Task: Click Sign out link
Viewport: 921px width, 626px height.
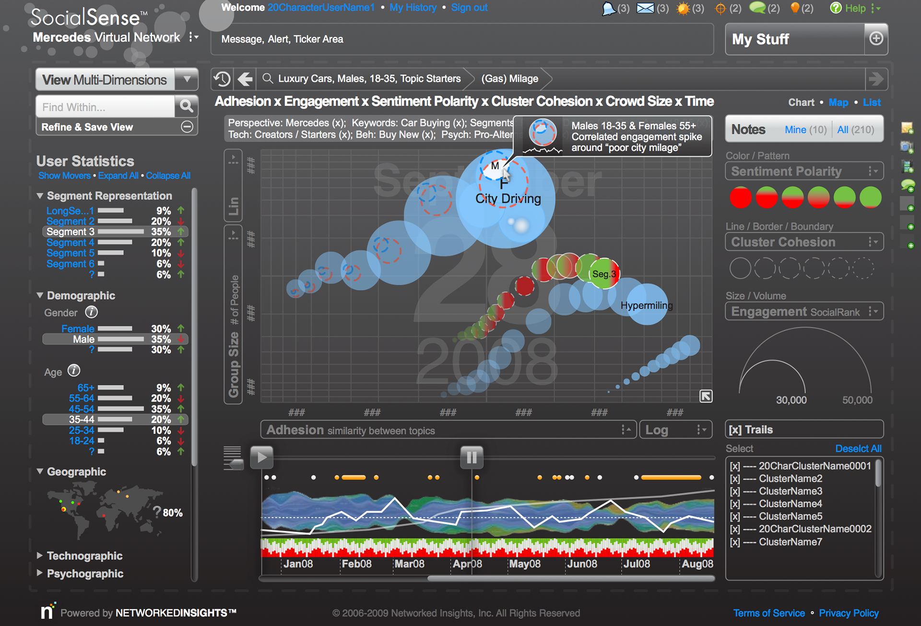Action: click(x=469, y=8)
